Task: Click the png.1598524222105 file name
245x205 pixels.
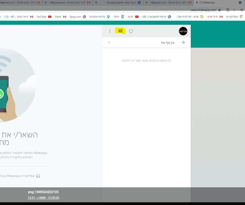Action: [x=43, y=192]
